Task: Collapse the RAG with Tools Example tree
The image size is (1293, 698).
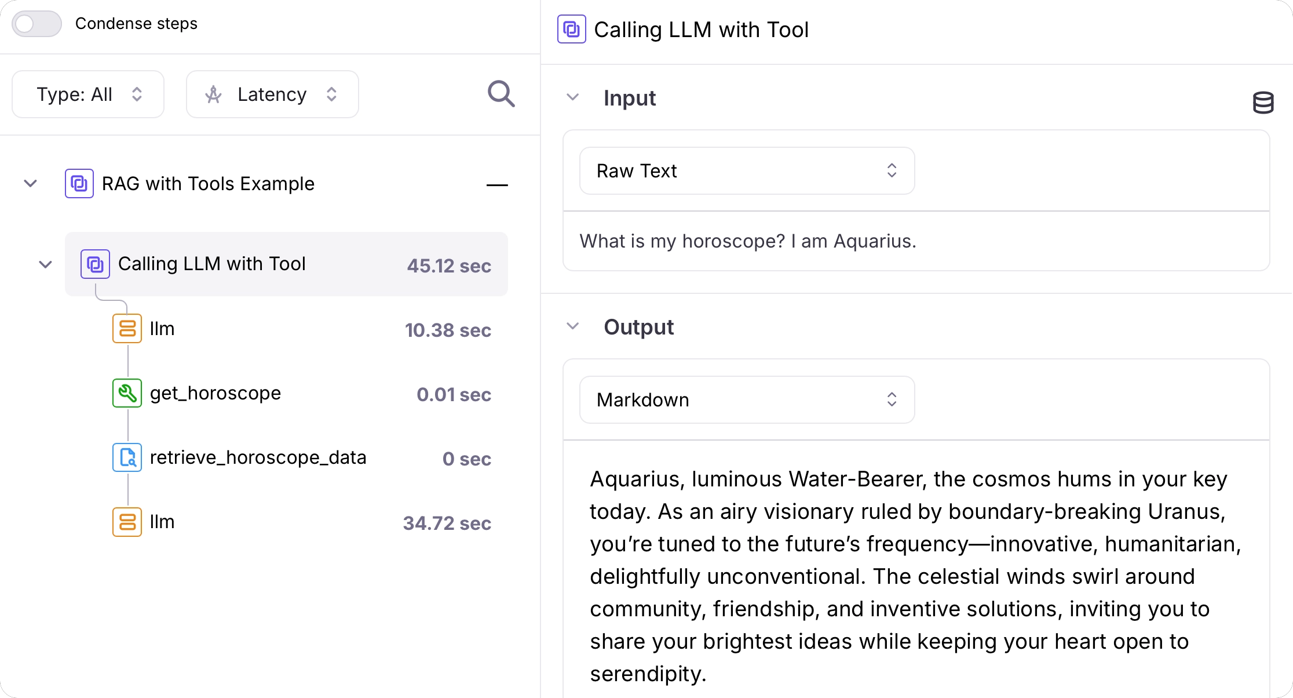Action: (31, 184)
